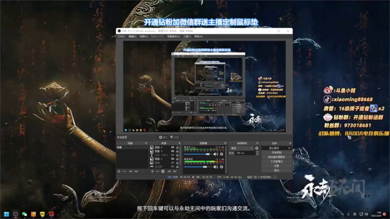
Task: Hide the 图像 3 source with its eye
Action: point(173,151)
